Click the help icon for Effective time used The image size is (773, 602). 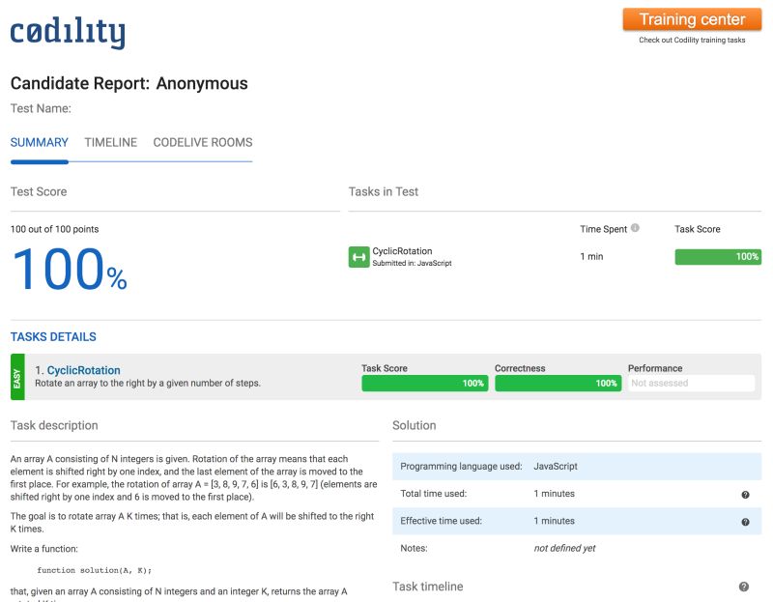tap(745, 522)
